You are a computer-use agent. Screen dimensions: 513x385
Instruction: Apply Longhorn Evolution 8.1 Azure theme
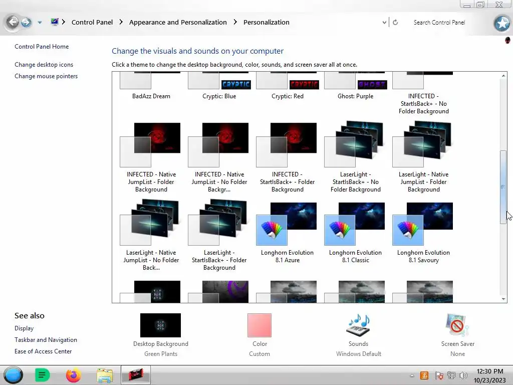pyautogui.click(x=287, y=233)
